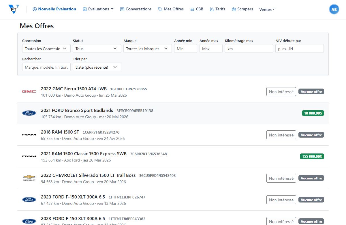The width and height of the screenshot is (346, 225).
Task: Click Aucune offre badge on 2018 RAM 1500 ST
Action: 311,135
